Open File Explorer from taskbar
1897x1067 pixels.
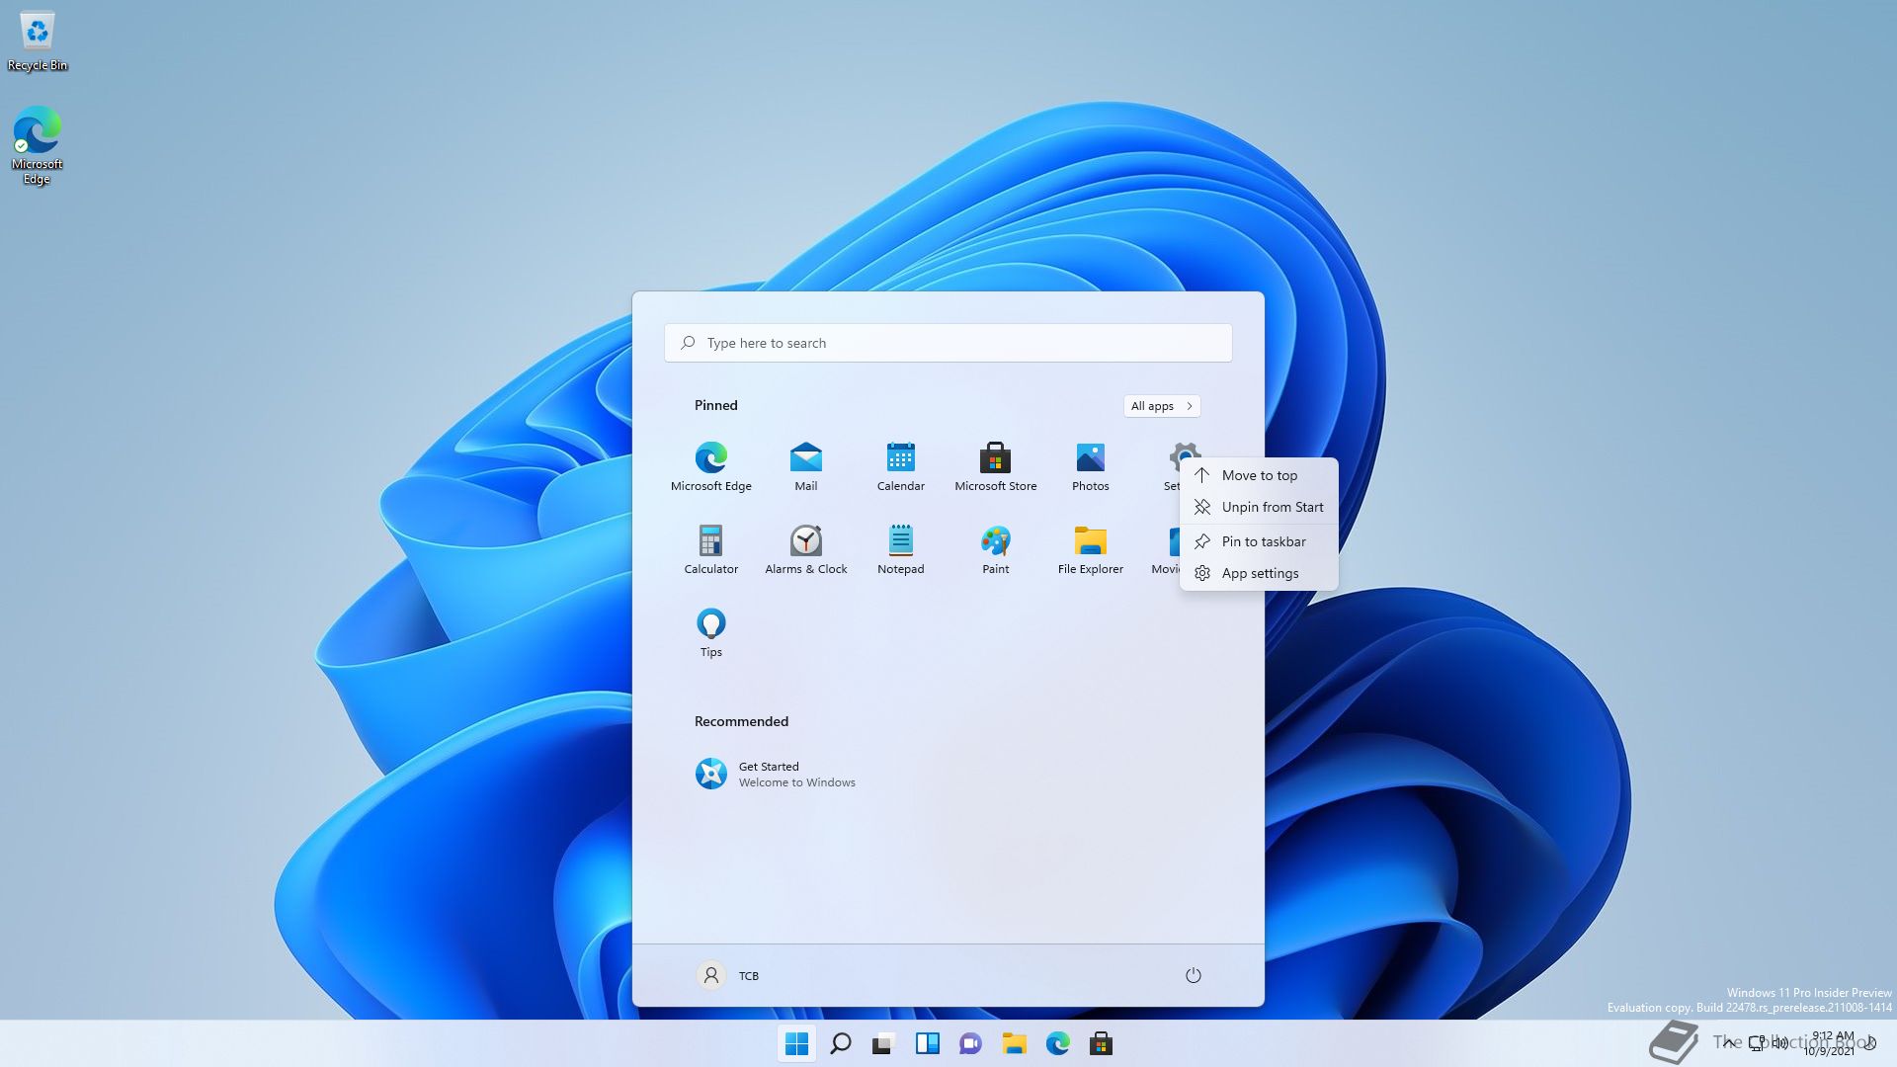point(1014,1043)
